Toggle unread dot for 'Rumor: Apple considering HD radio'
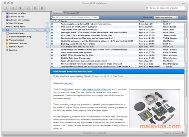The height and width of the screenshot is (137, 189). point(52,24)
